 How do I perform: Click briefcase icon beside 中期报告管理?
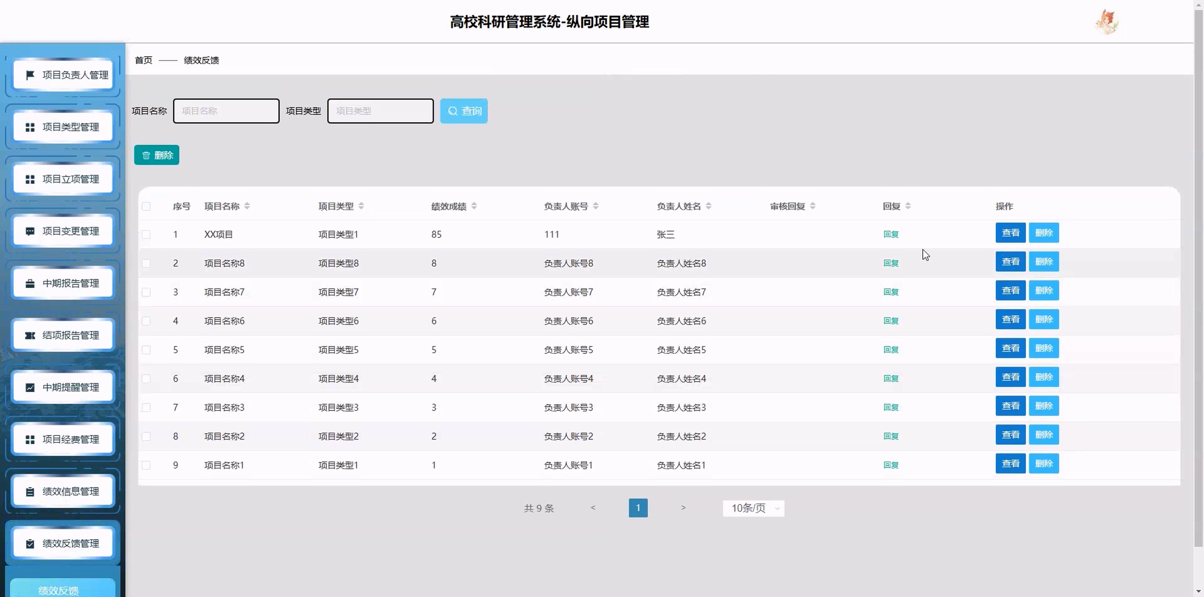(x=30, y=283)
